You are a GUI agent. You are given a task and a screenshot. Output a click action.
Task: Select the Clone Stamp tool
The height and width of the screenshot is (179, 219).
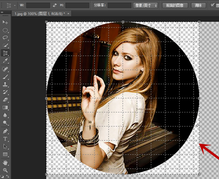[x=5, y=84]
